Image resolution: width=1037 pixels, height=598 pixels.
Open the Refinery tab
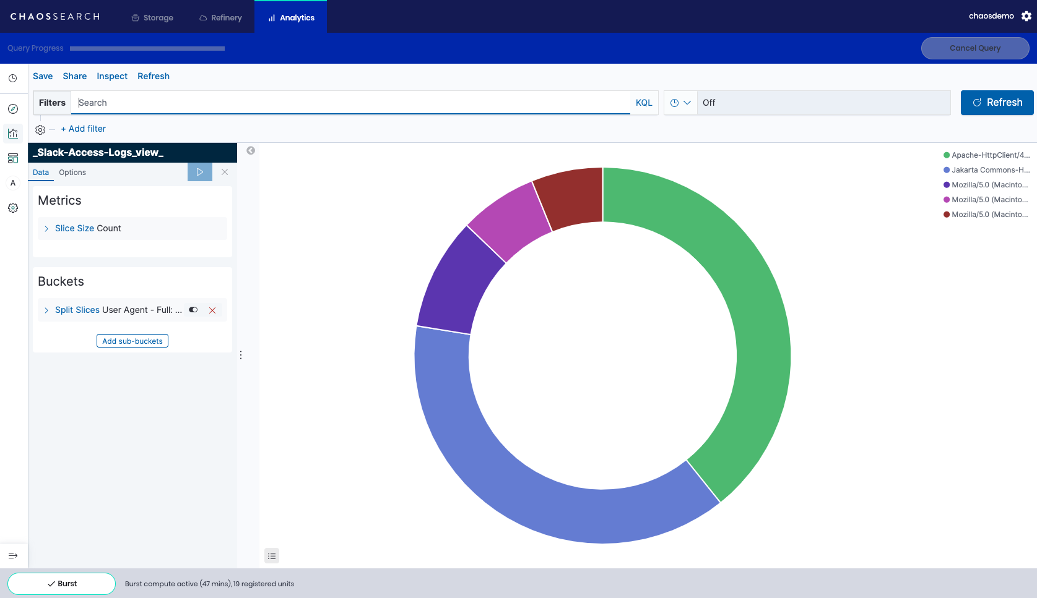tap(220, 17)
